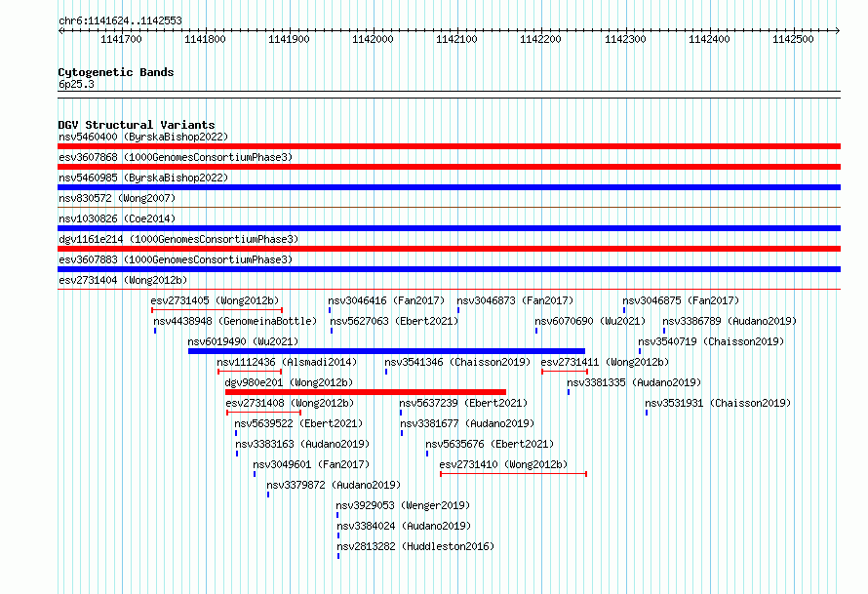Click the nsv3540719 (Chaisson2019) label
The image size is (868, 594).
(x=711, y=341)
